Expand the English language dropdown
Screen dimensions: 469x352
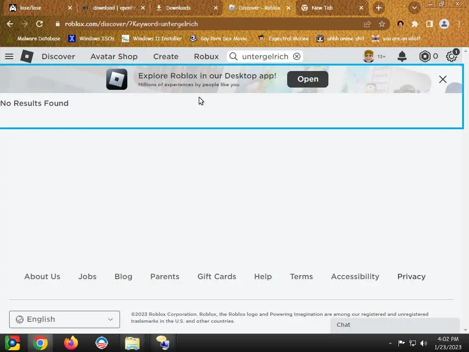tap(64, 319)
